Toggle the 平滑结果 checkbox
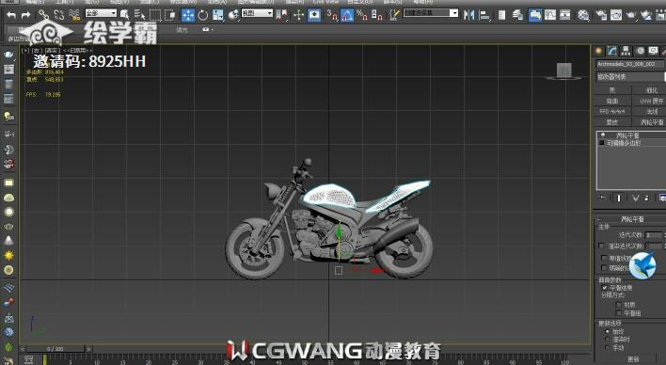666x365 pixels. click(x=605, y=288)
